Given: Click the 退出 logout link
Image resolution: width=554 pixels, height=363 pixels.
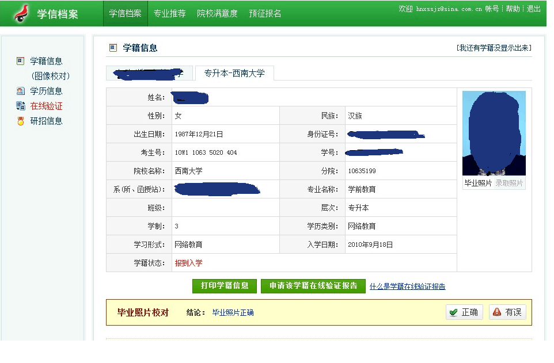Looking at the screenshot, I should pos(534,9).
